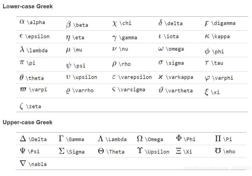Click the Lower-case Greek heading
Image resolution: width=252 pixels, height=176 pixels.
click(x=28, y=6)
